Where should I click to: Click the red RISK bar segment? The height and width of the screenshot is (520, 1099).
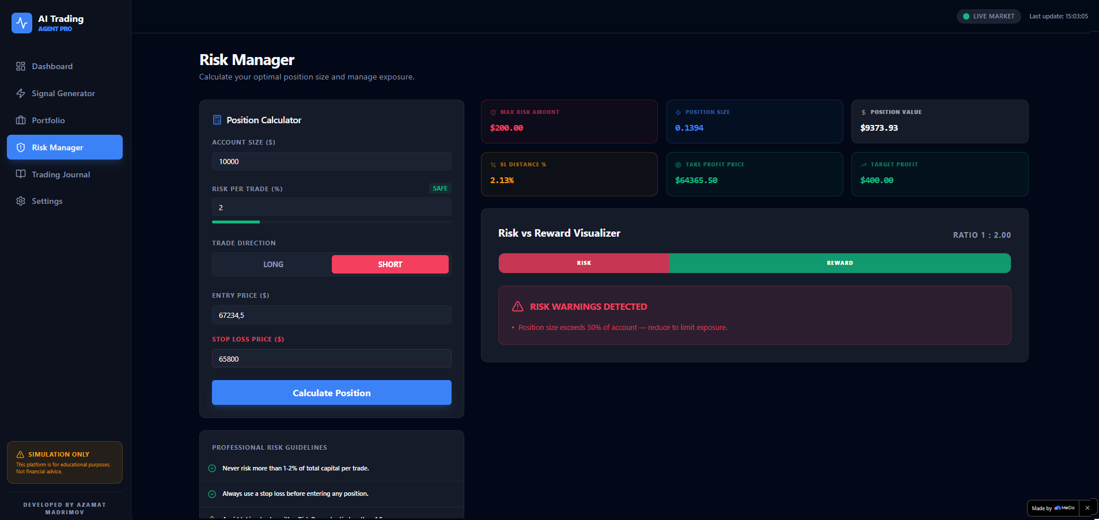583,263
